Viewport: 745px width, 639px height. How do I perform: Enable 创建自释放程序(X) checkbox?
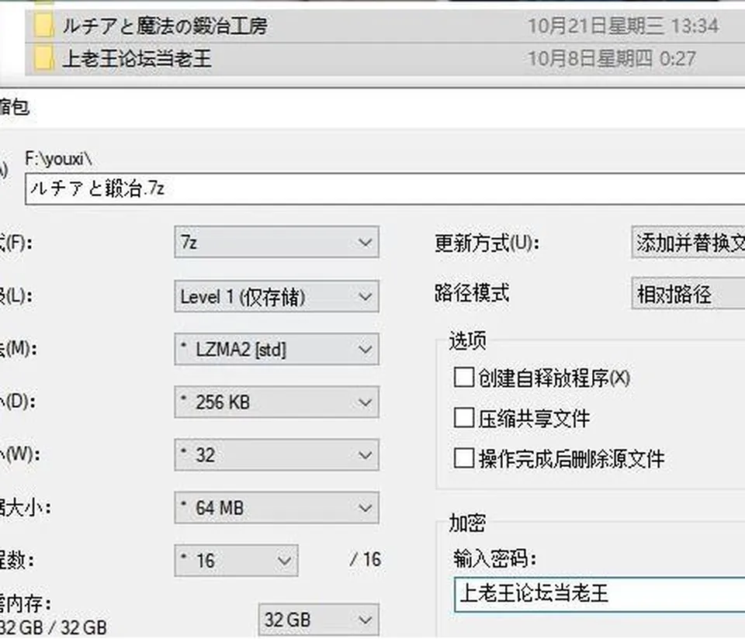pyautogui.click(x=464, y=378)
